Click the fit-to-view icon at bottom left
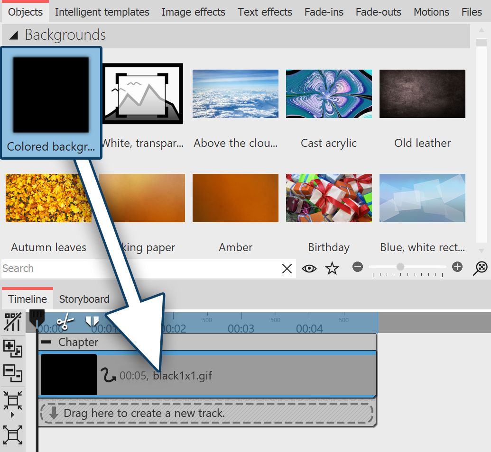Screen dimensions: 491x452 [x=12, y=435]
